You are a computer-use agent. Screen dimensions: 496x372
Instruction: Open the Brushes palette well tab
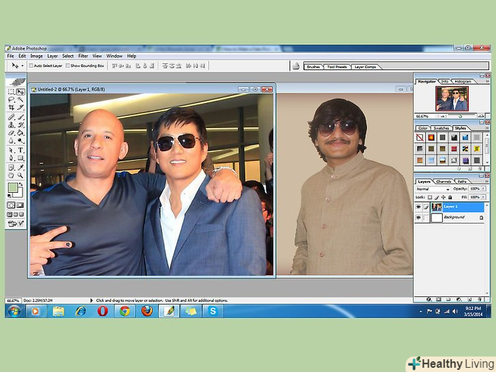click(313, 67)
